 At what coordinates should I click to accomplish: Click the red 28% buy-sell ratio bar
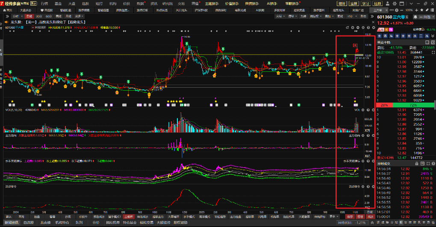(x=384, y=105)
